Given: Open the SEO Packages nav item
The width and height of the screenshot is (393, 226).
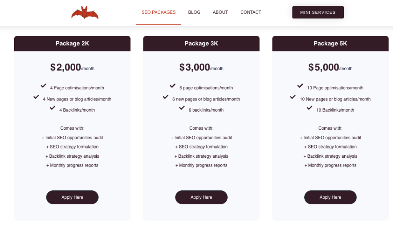Looking at the screenshot, I should click(159, 12).
